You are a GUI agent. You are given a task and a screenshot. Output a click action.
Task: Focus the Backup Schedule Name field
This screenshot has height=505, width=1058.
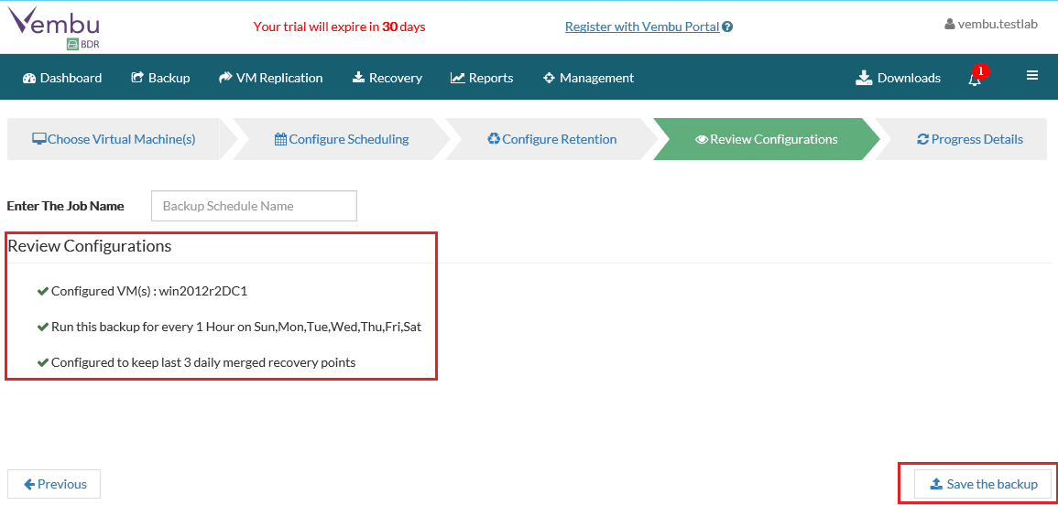click(x=254, y=206)
